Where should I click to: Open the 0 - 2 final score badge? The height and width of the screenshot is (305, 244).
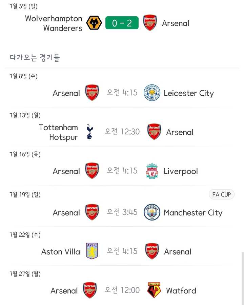(x=122, y=23)
